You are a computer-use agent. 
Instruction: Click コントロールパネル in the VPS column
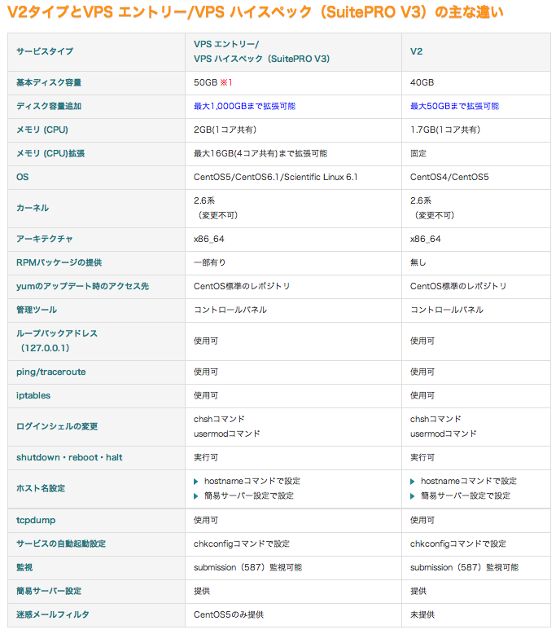(230, 310)
